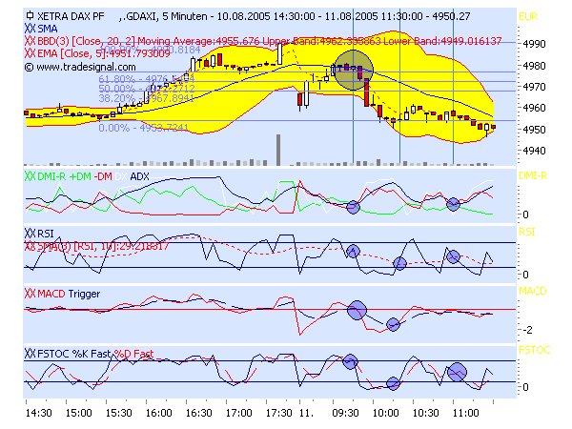The height and width of the screenshot is (429, 572).
Task: Select the blue SMA legend label
Action: click(48, 29)
